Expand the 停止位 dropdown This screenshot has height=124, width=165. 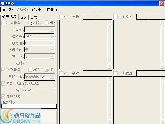coord(52,57)
